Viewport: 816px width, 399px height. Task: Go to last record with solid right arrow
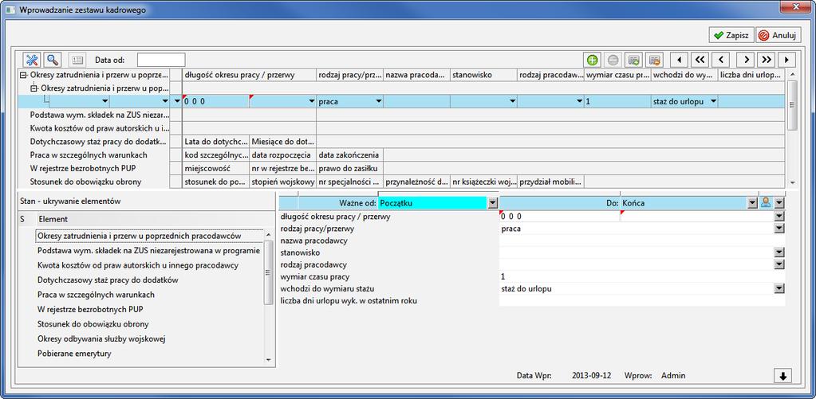(787, 60)
